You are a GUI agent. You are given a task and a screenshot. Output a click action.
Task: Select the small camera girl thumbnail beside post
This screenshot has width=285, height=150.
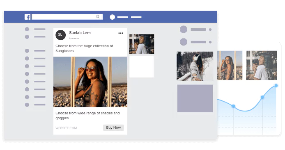[x=142, y=44]
